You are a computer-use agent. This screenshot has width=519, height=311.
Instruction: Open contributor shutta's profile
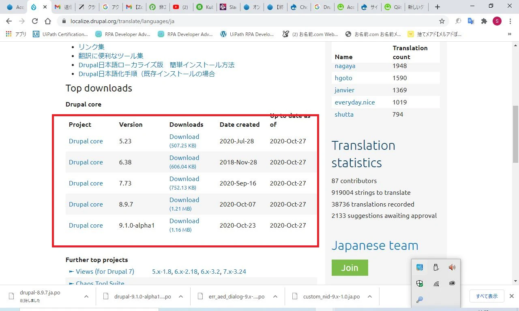pos(344,114)
